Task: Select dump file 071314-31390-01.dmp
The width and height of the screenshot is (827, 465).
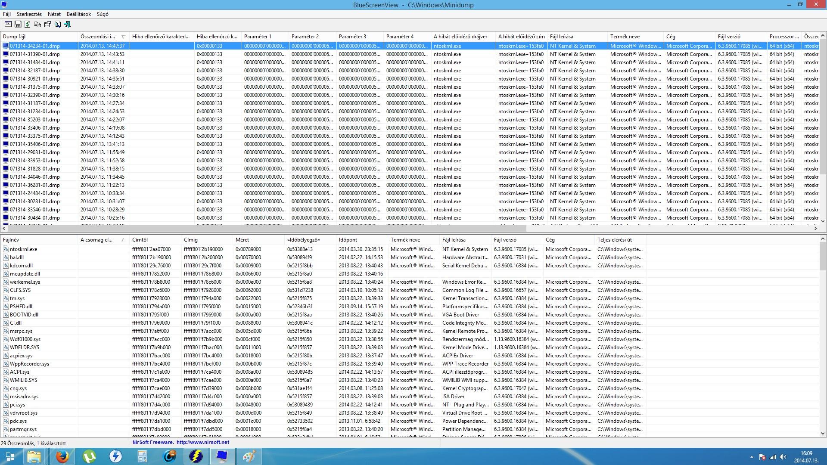Action: (35, 54)
